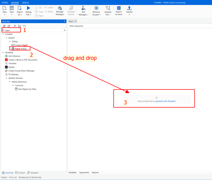Select Create a Word or PDF Document
Viewport: 212px width, 180px height.
click(21, 60)
